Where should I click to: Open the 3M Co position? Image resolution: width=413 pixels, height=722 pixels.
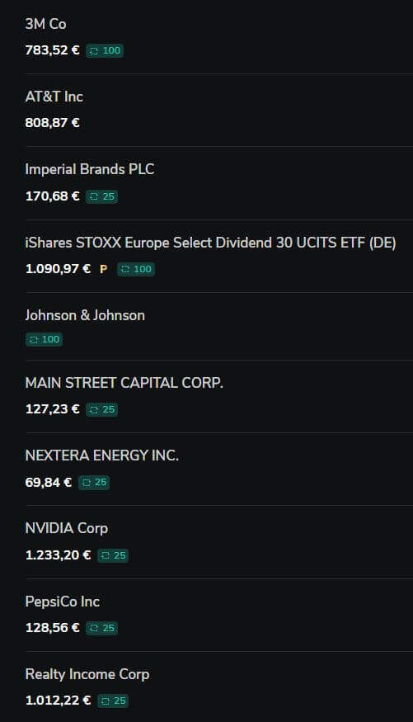(x=219, y=37)
